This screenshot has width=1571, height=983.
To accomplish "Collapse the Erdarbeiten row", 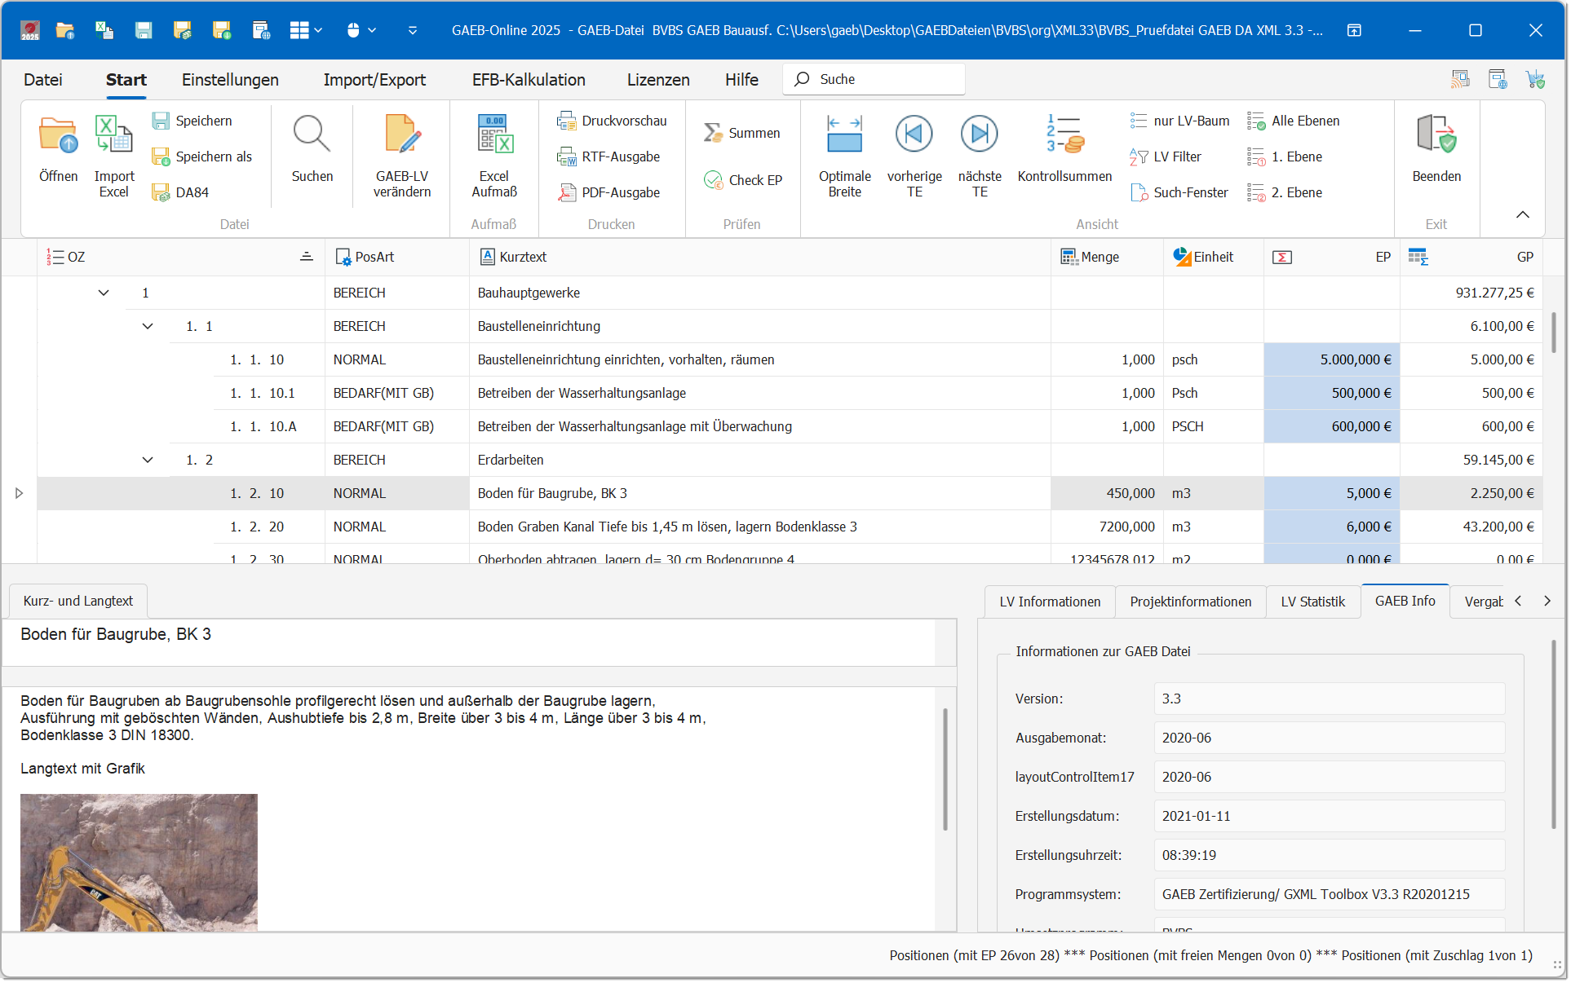I will point(148,460).
